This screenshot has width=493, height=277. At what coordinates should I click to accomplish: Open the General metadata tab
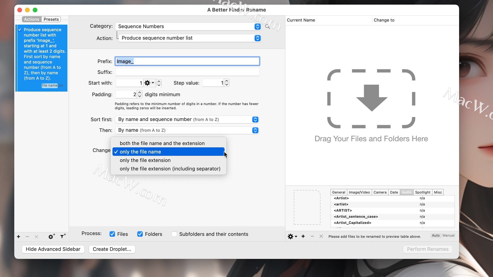click(x=339, y=192)
